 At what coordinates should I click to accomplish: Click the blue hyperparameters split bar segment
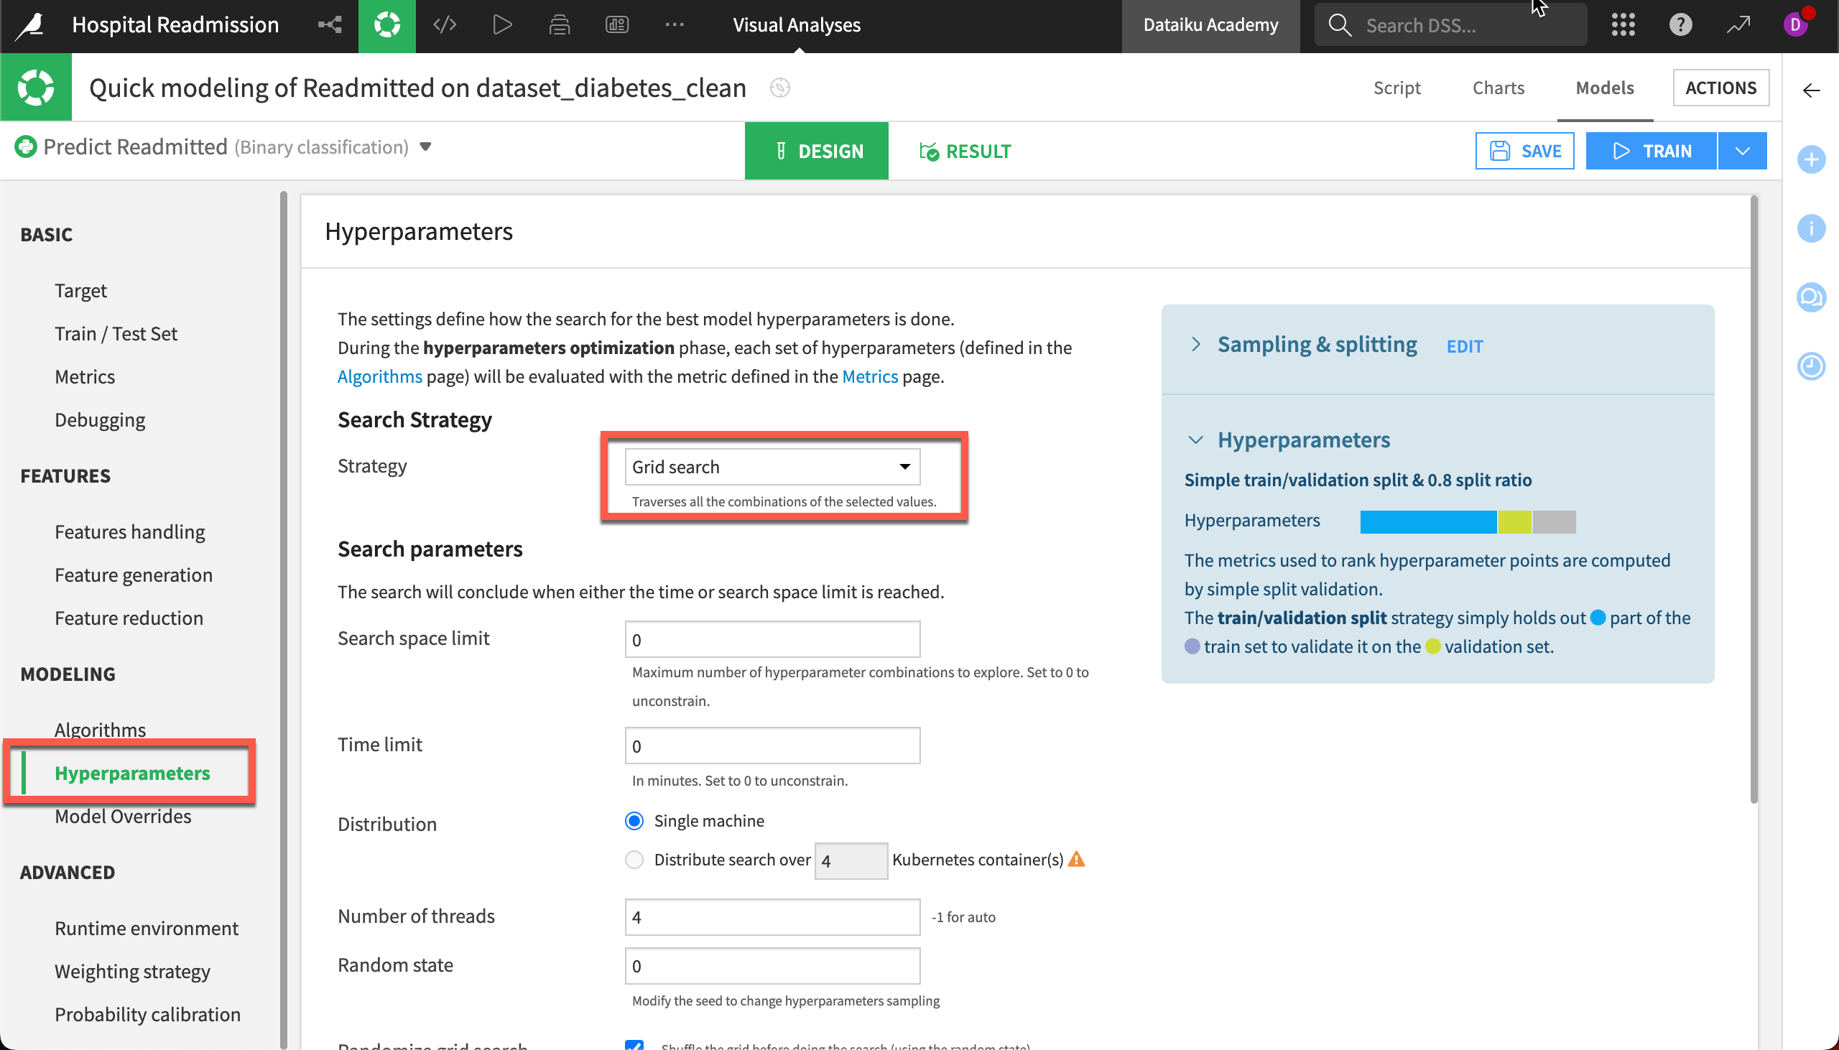click(1427, 521)
